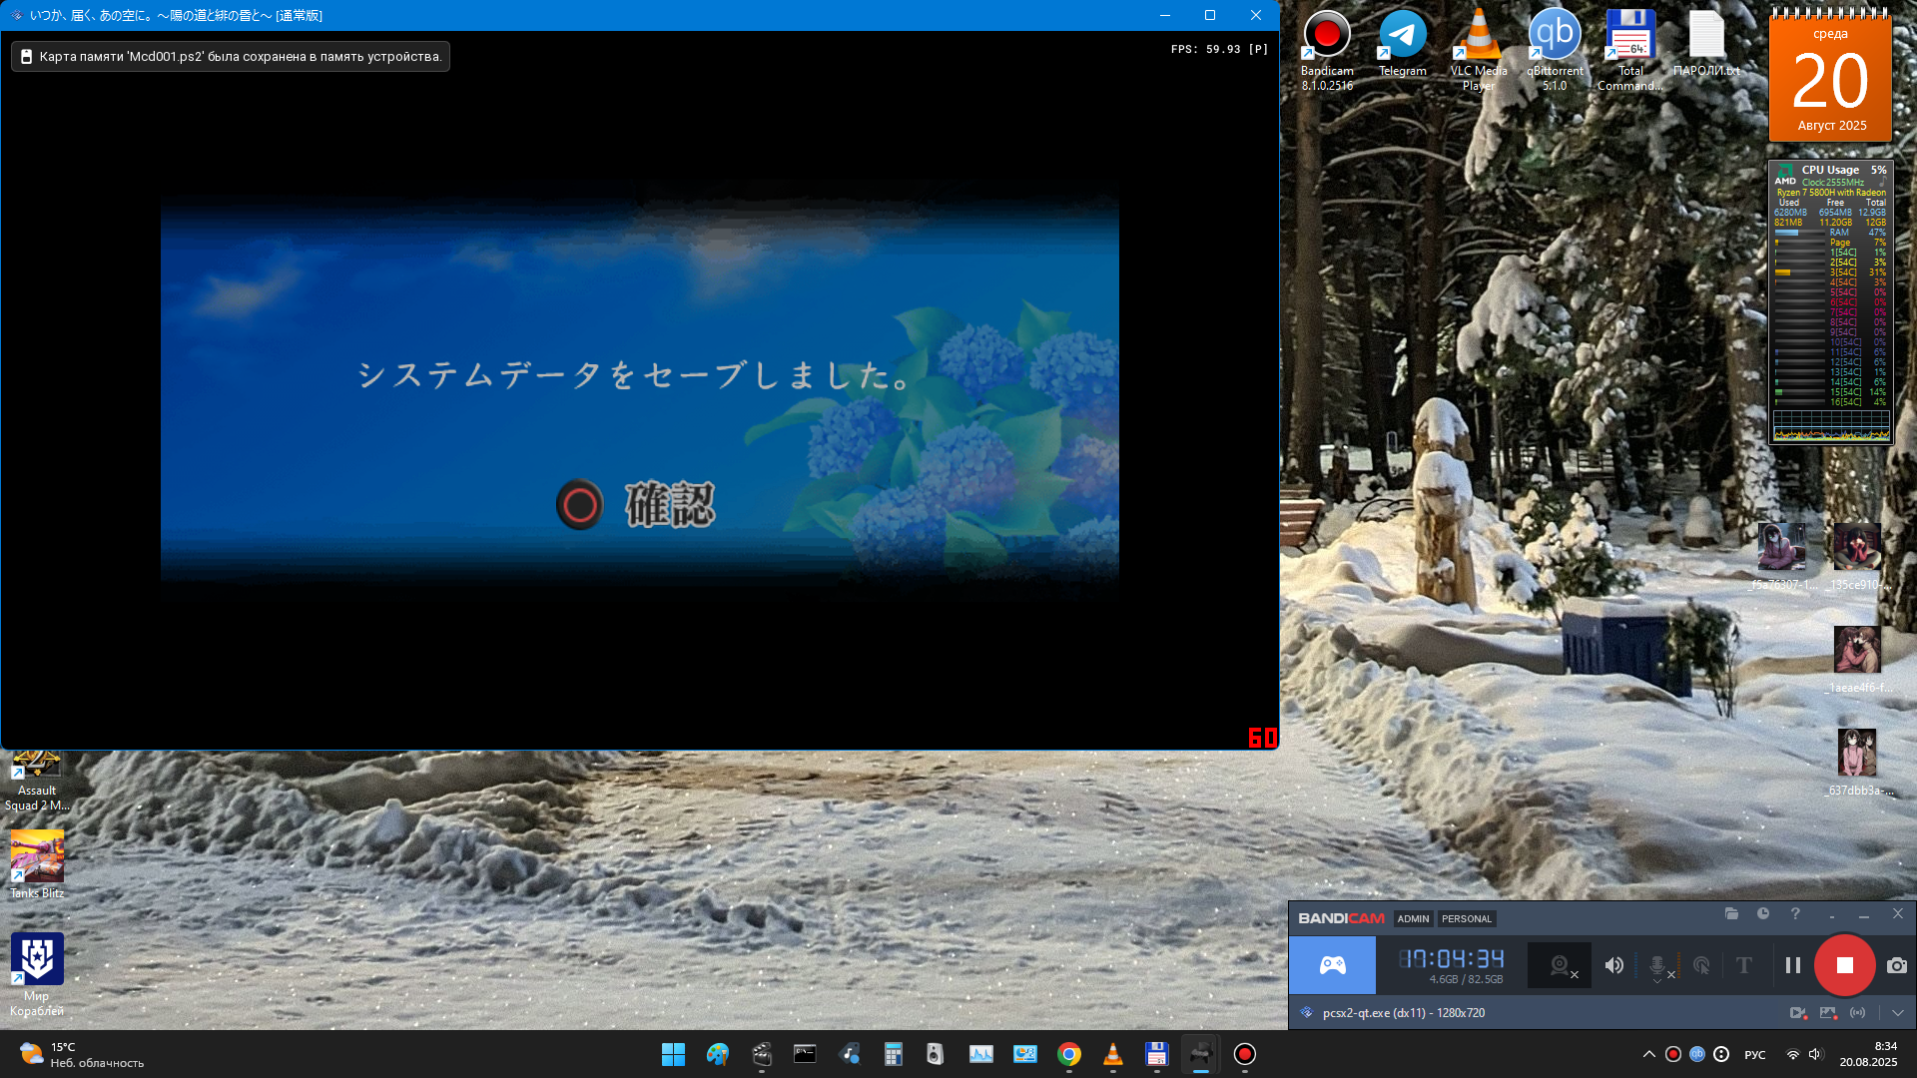Open Google Chrome from the taskbar

click(1069, 1054)
